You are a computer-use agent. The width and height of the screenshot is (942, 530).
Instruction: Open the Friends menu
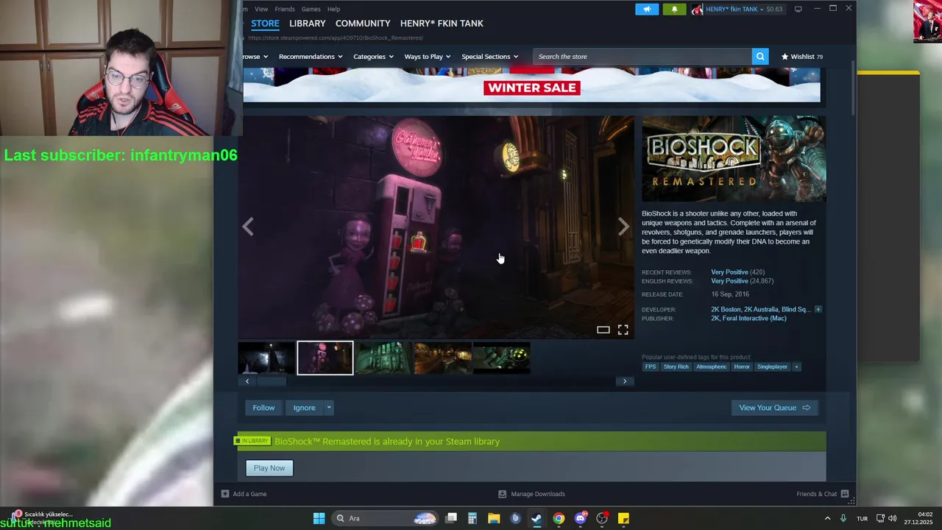tap(285, 9)
